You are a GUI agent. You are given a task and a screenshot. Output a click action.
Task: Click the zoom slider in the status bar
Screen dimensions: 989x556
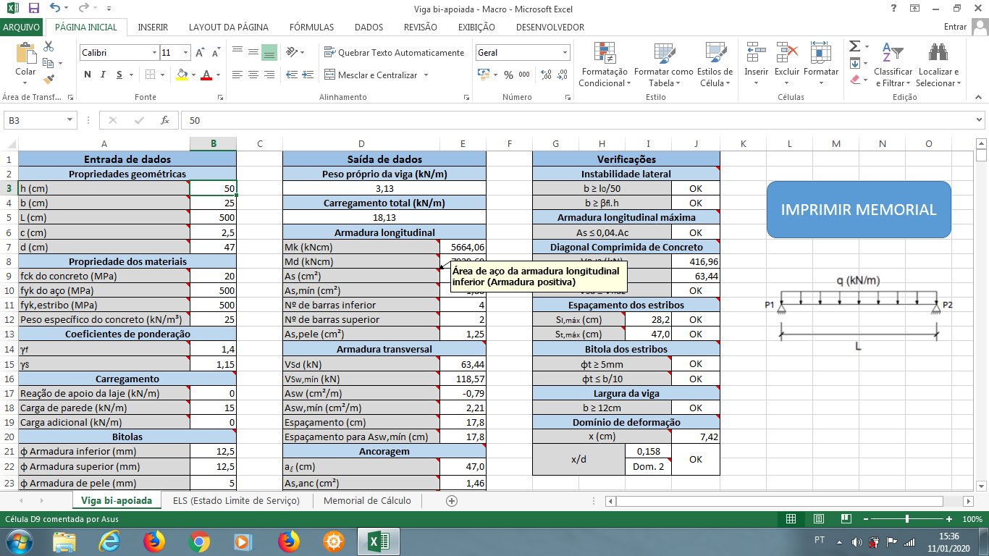pos(908,519)
